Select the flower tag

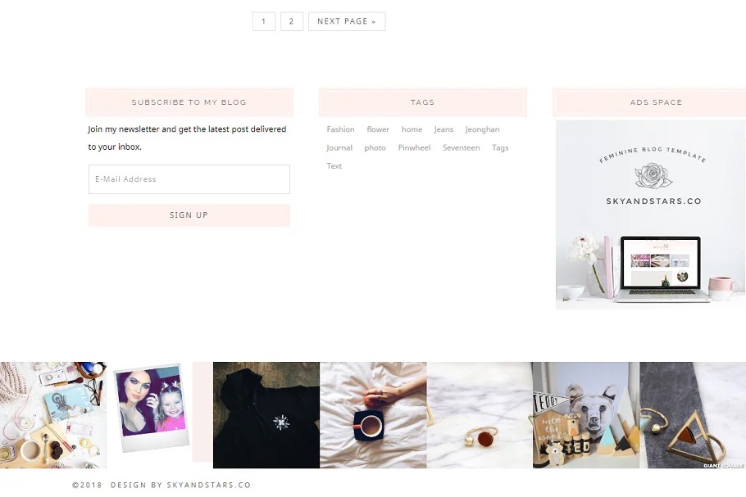378,129
